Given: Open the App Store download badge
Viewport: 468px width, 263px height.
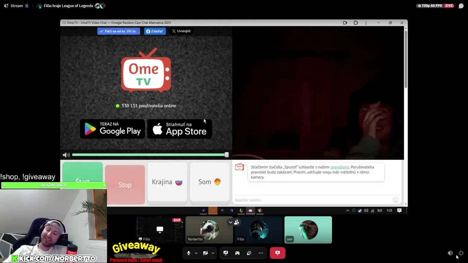Looking at the screenshot, I should [x=180, y=129].
